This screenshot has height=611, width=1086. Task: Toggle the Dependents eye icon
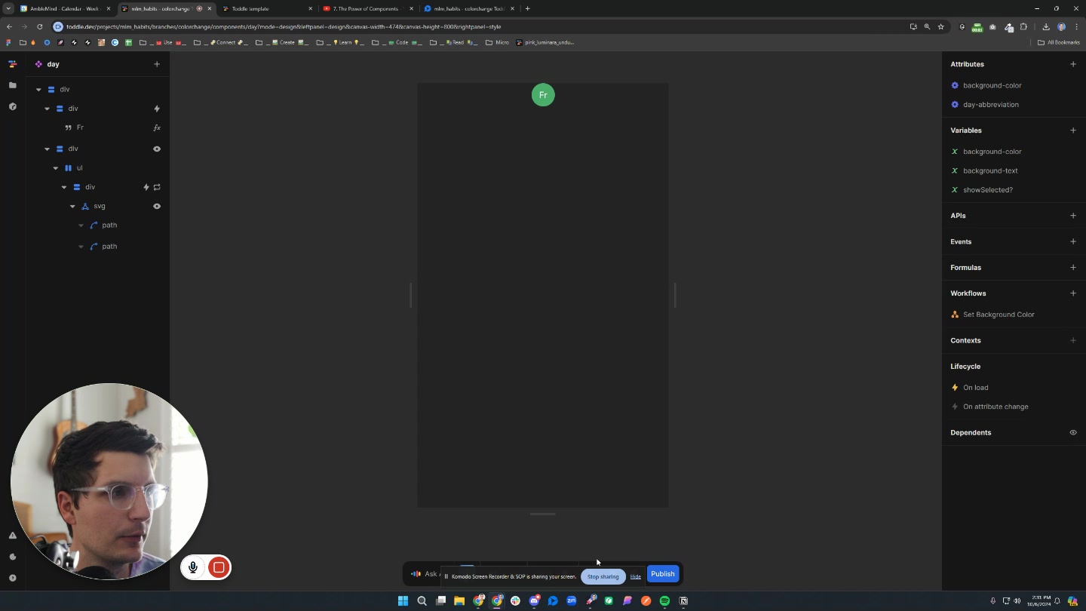pos(1072,433)
